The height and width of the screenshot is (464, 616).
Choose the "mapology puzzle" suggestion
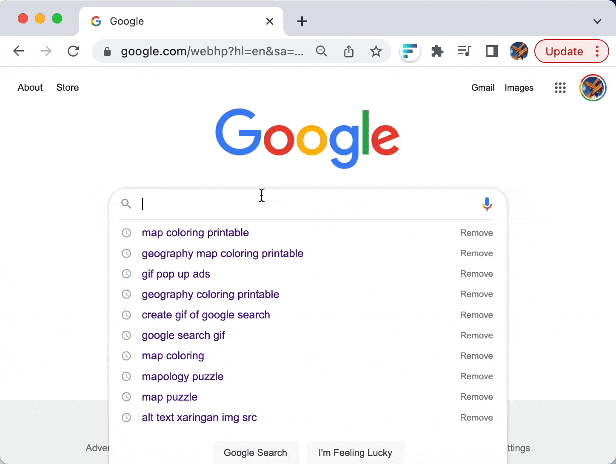pyautogui.click(x=183, y=376)
